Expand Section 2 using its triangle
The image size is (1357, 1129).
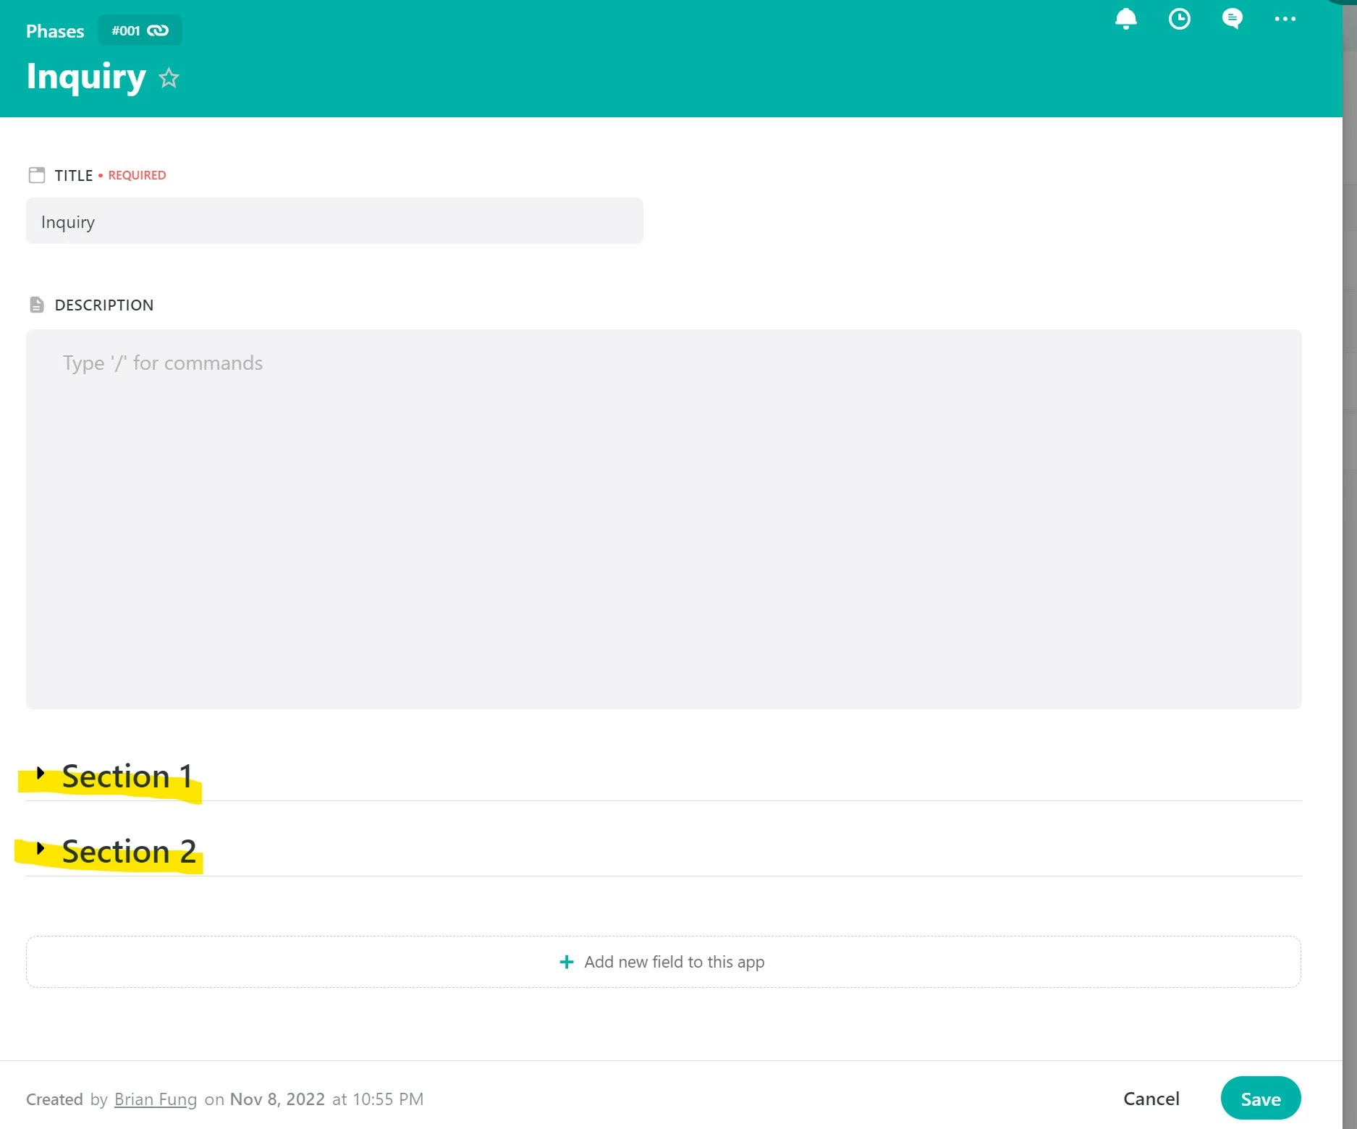(x=41, y=848)
